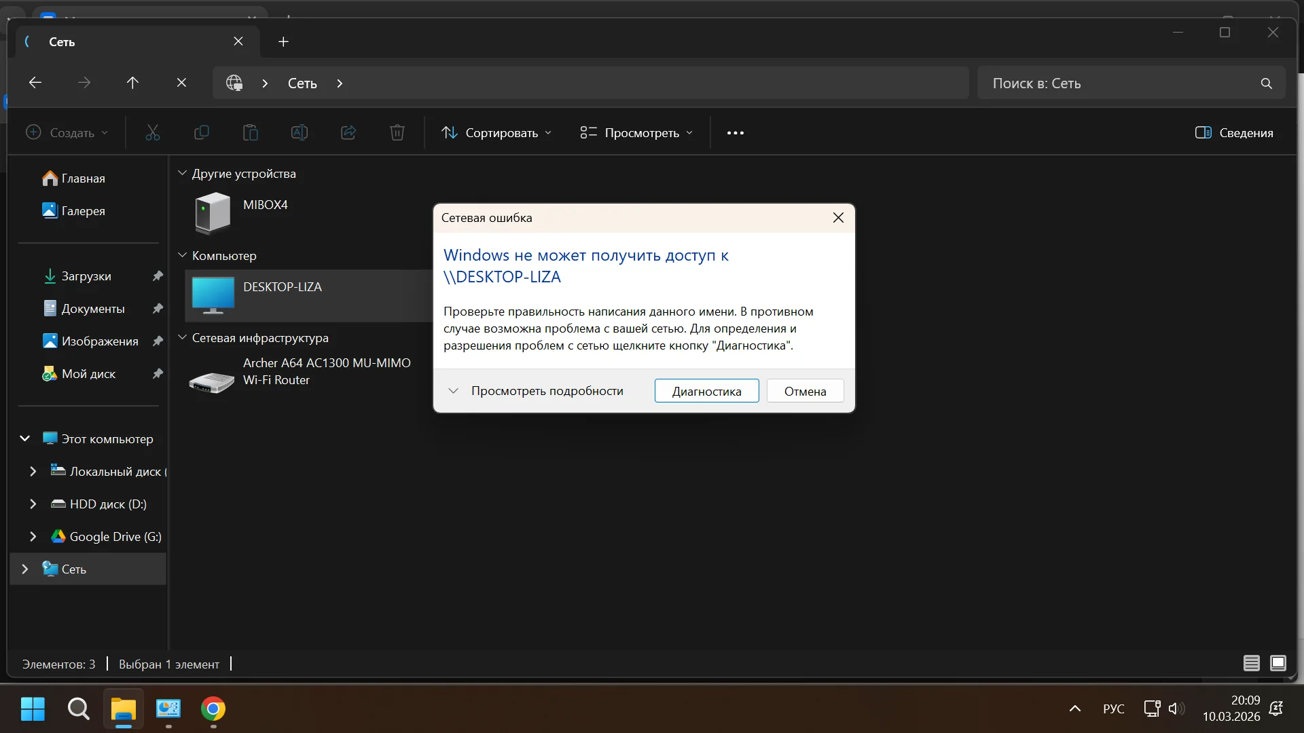Open the three-dots more options menu

(x=735, y=133)
